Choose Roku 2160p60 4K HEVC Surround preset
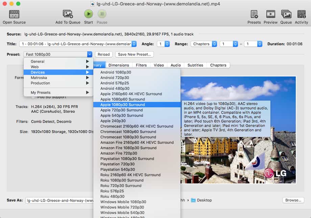Viewport: 311px width, 218px height. [x=137, y=175]
